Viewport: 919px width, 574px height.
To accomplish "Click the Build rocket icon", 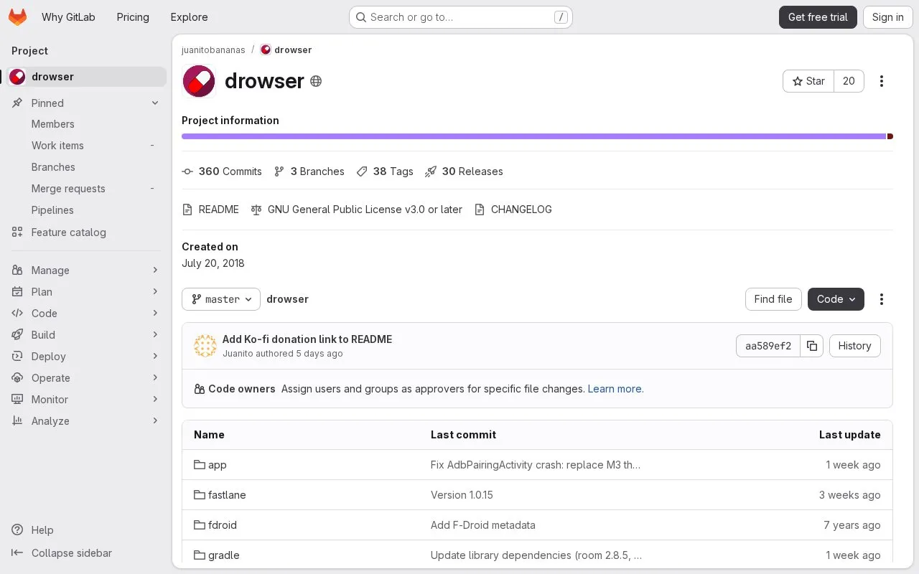I will (x=17, y=335).
